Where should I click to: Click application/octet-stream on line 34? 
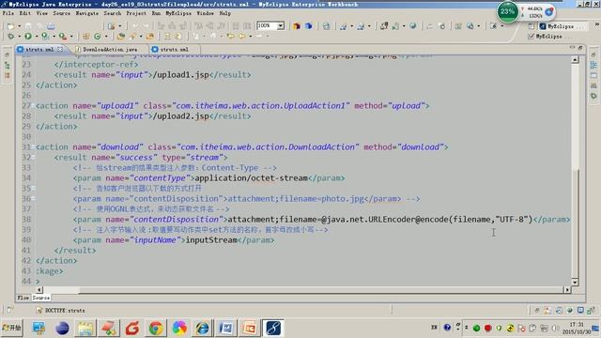[252, 177]
